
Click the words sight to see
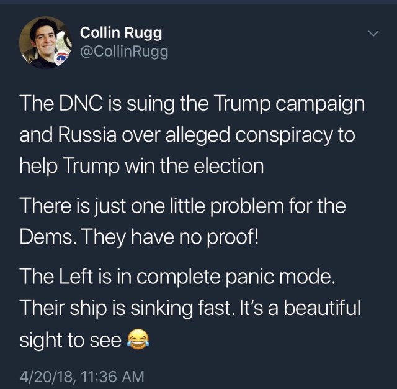70,339
